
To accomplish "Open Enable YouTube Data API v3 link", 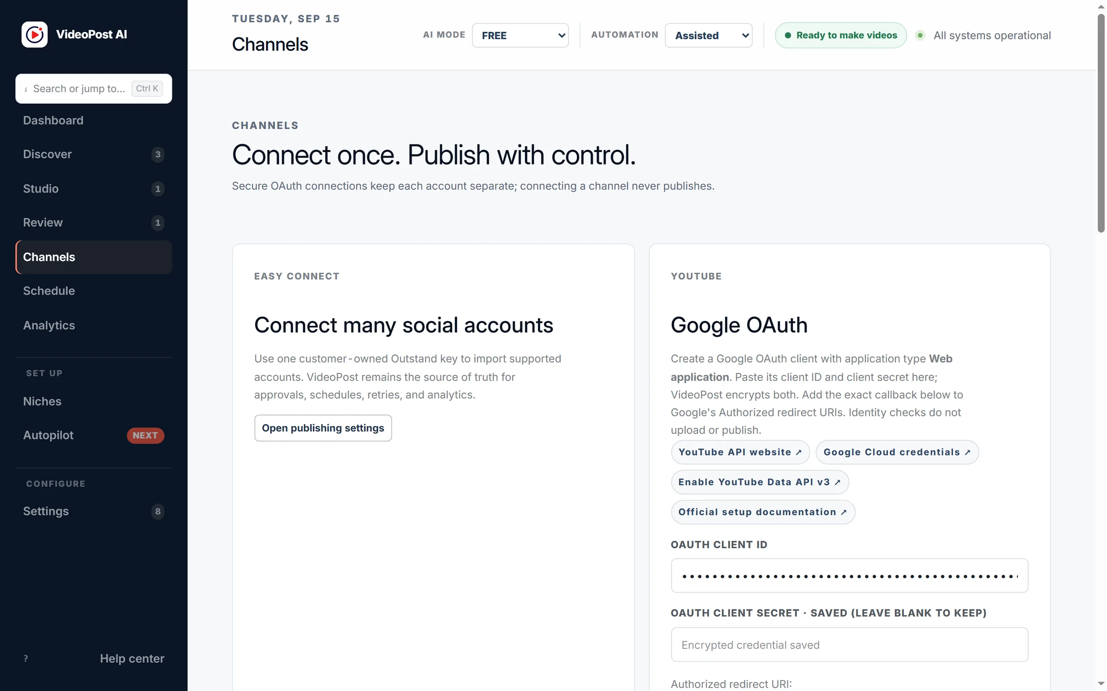I will [x=759, y=482].
